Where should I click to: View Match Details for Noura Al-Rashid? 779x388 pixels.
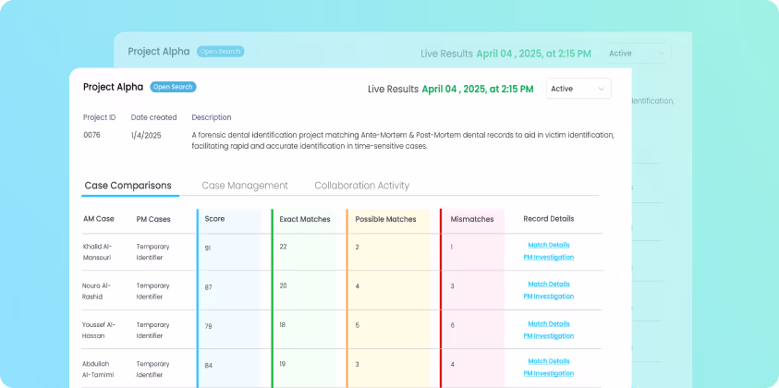[549, 285]
